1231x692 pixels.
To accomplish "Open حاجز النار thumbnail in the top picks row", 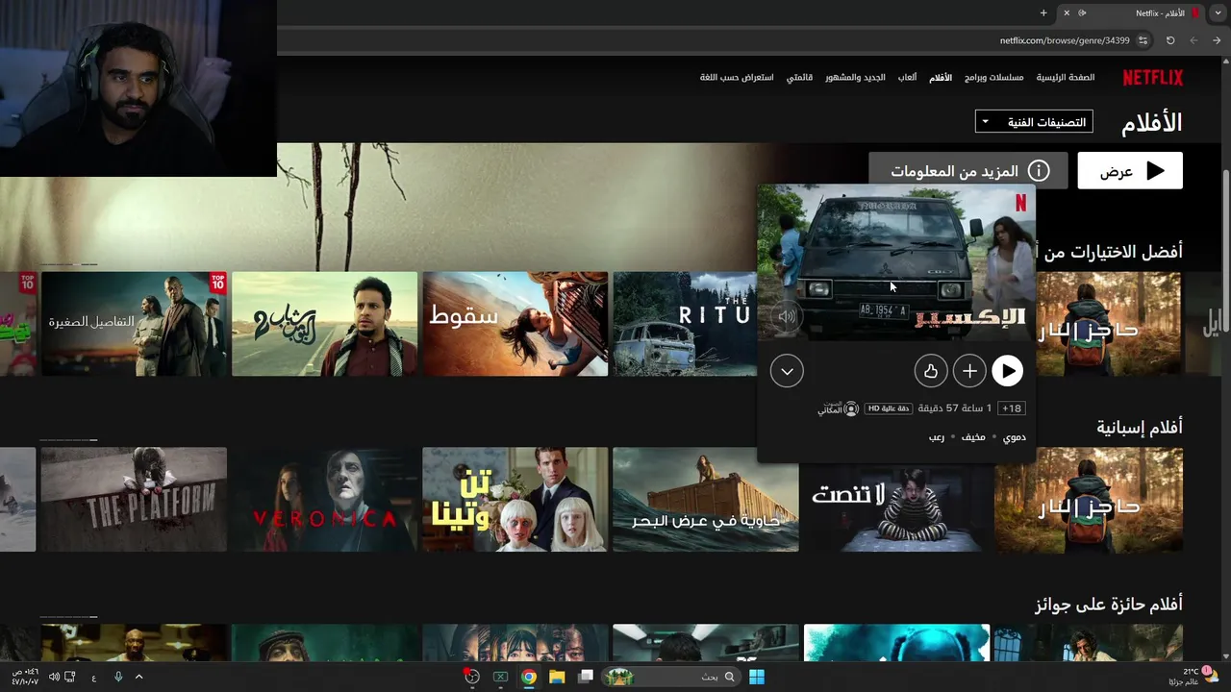I will 1109,324.
